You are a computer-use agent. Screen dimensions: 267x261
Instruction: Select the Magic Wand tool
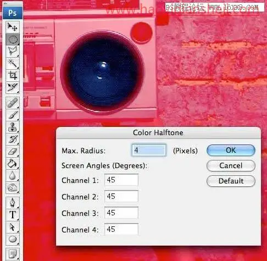[13, 63]
